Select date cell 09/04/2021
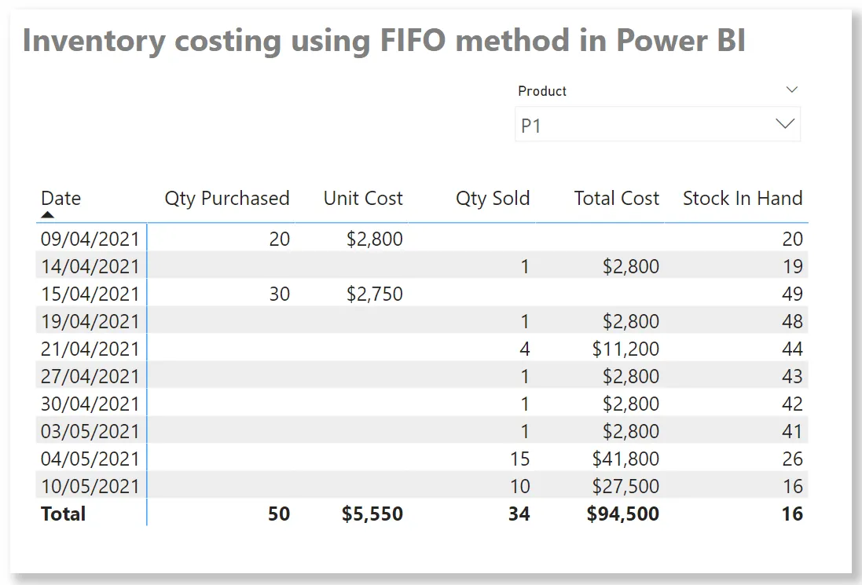The image size is (862, 585). (x=90, y=239)
